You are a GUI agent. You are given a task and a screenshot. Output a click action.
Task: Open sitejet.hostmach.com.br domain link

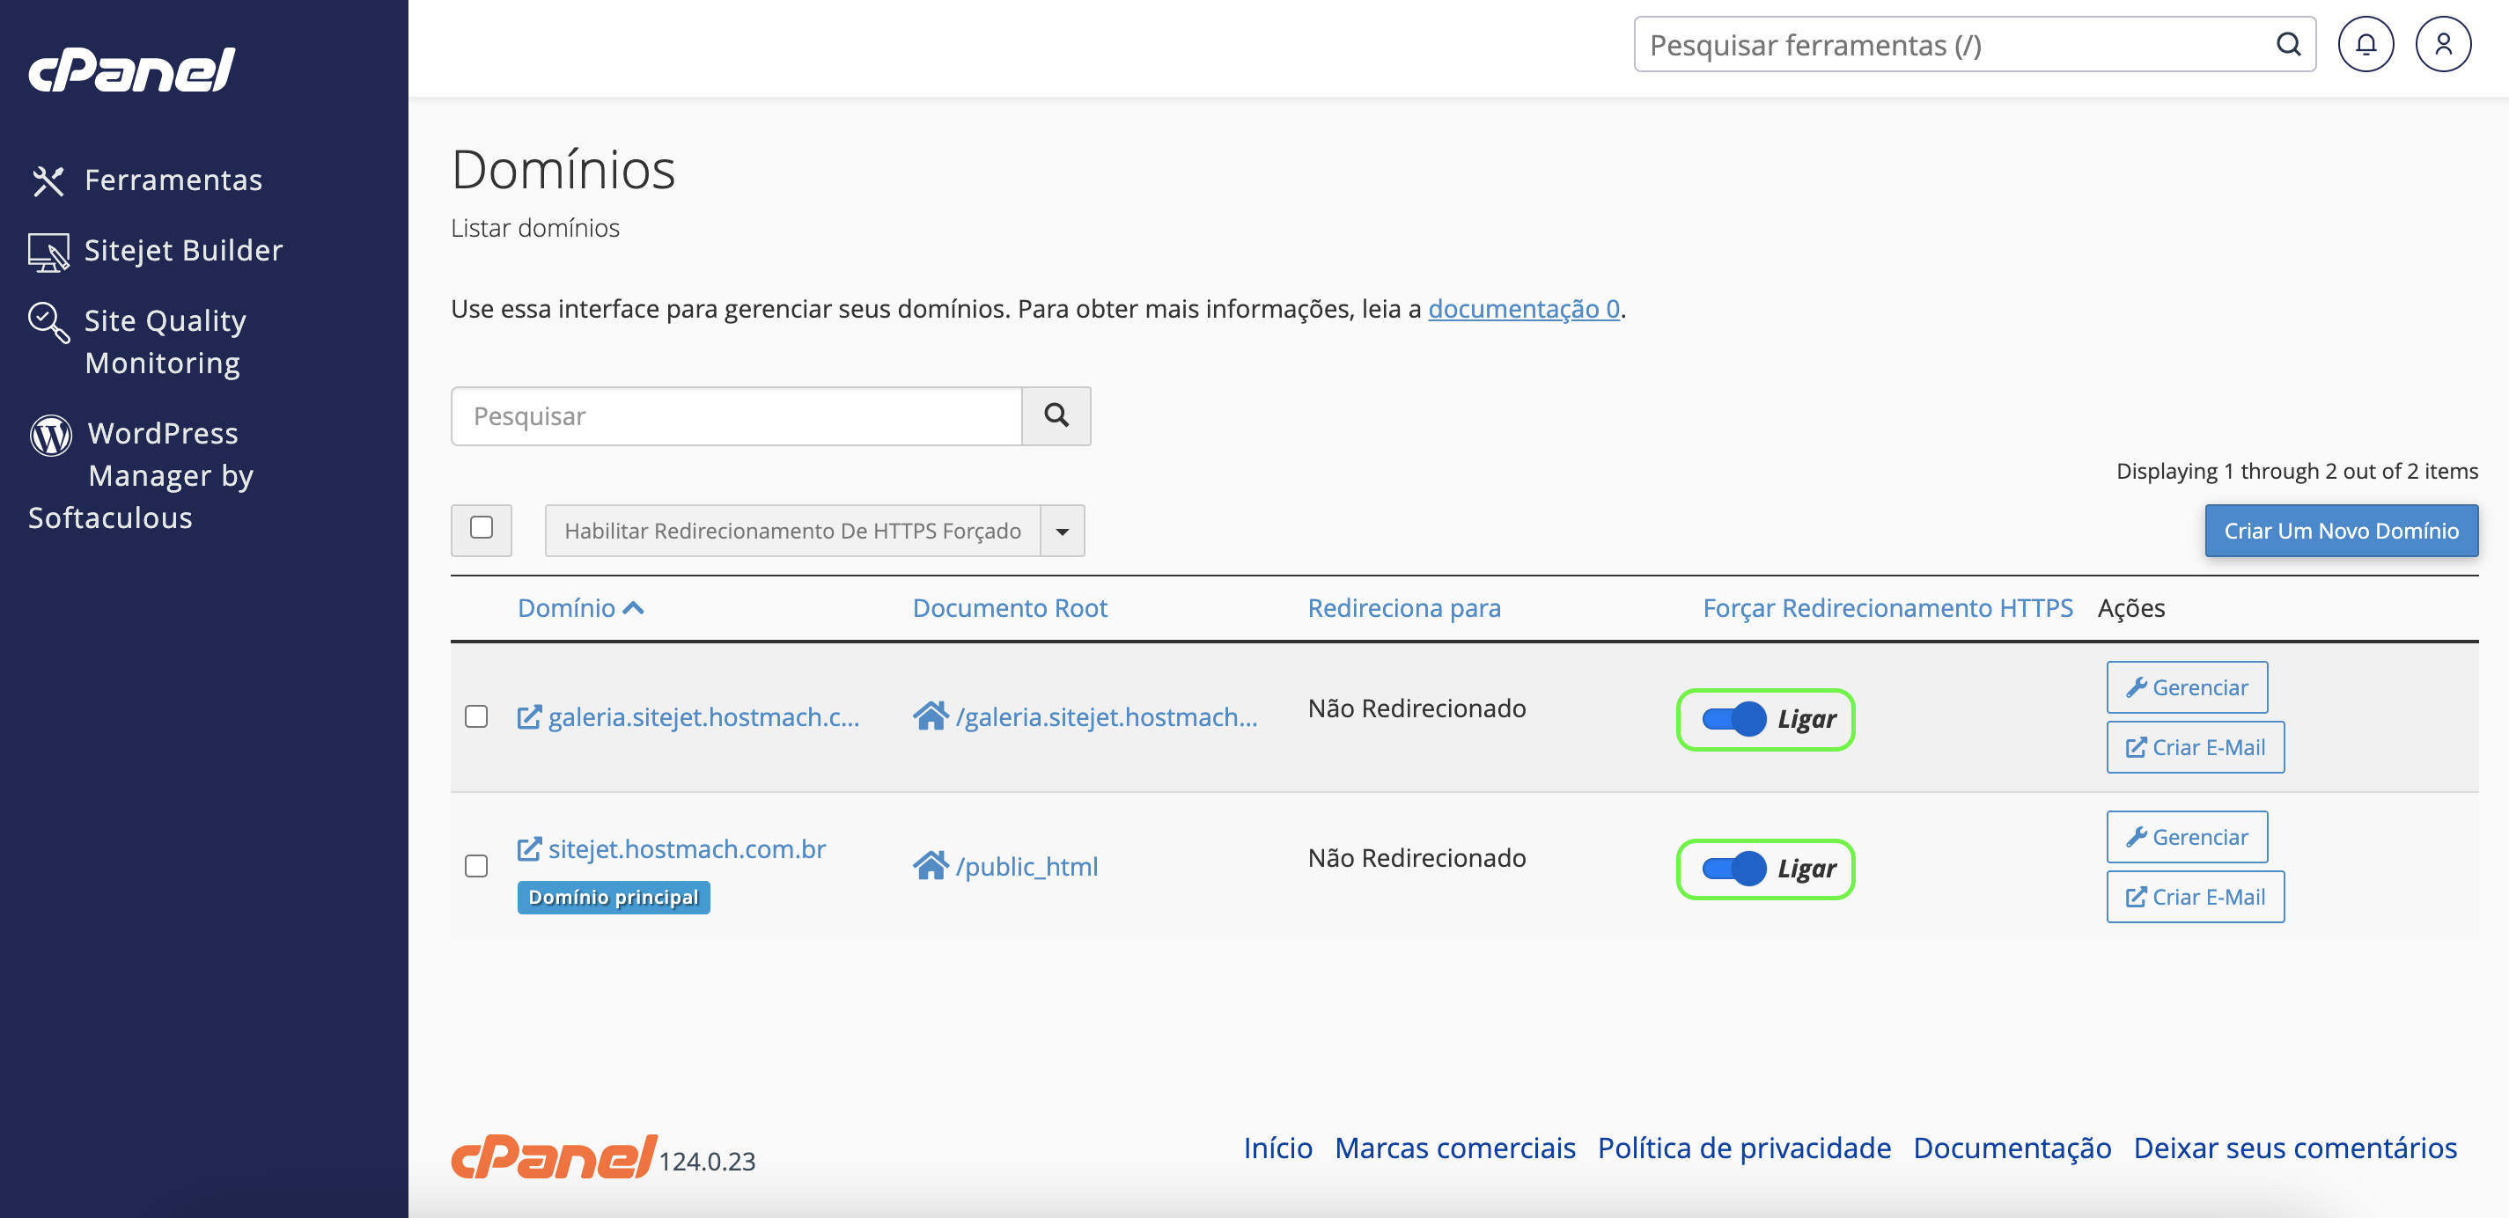point(687,849)
